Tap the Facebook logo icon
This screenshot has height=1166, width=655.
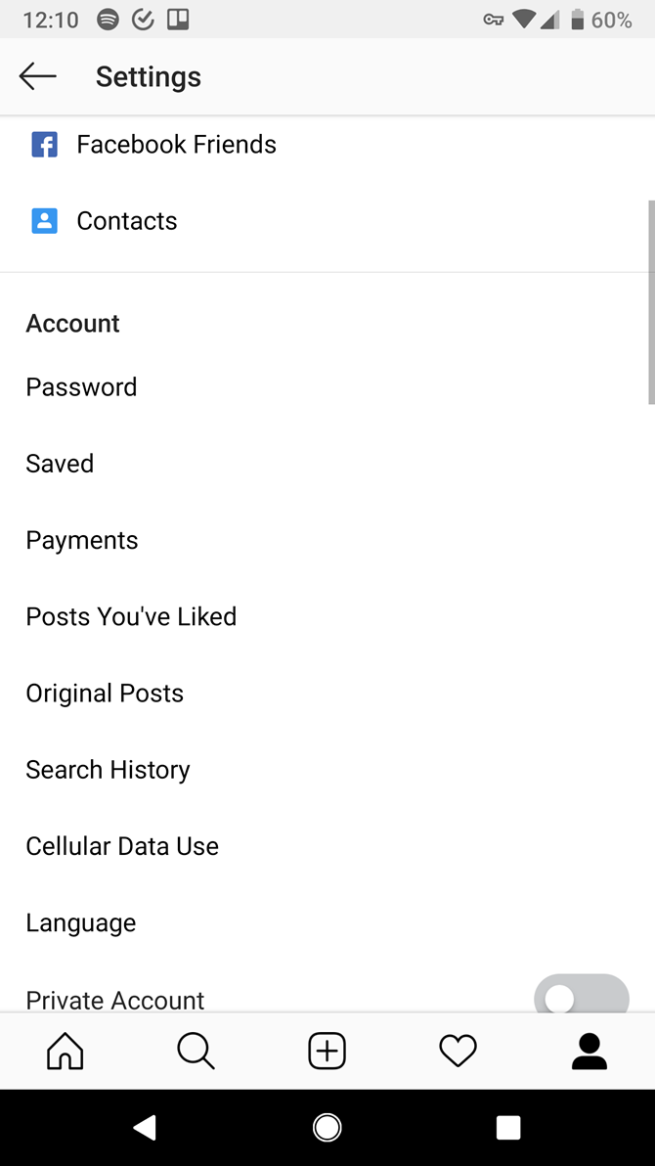point(44,145)
